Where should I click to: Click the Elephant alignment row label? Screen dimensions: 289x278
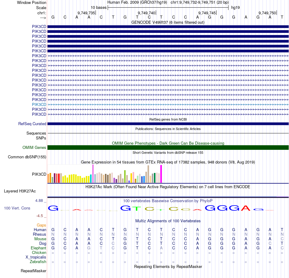[39, 248]
